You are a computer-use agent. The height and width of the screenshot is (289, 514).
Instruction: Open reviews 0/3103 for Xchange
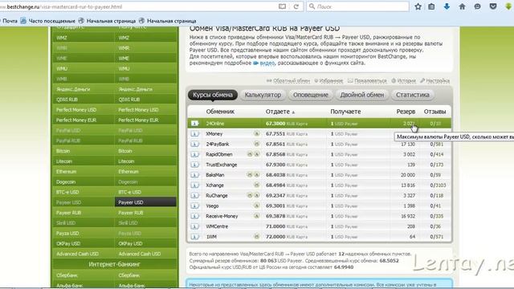(x=438, y=185)
